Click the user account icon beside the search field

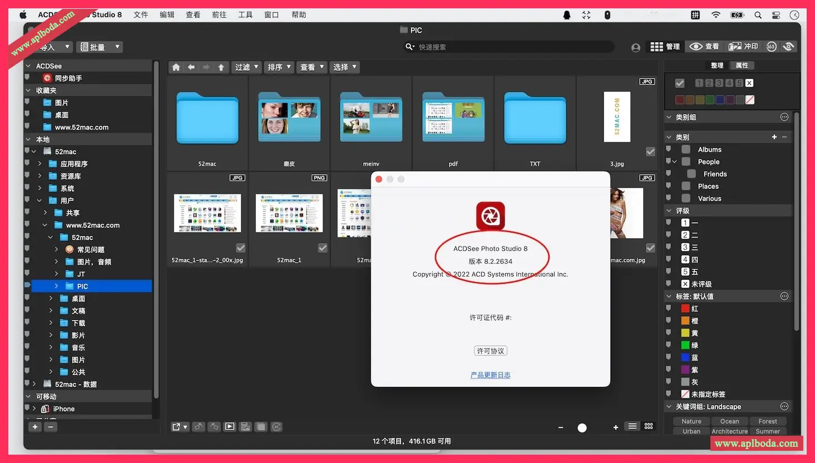(x=636, y=48)
